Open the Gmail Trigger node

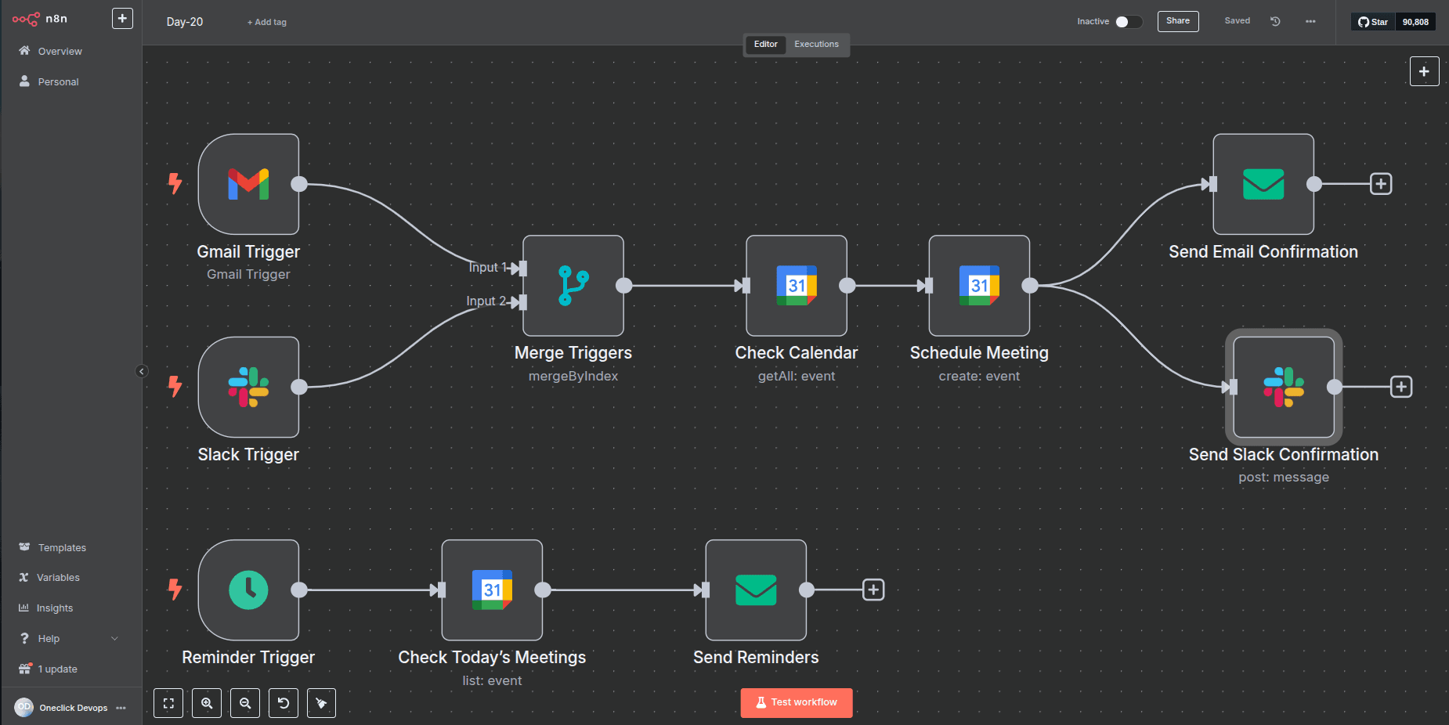click(x=248, y=184)
